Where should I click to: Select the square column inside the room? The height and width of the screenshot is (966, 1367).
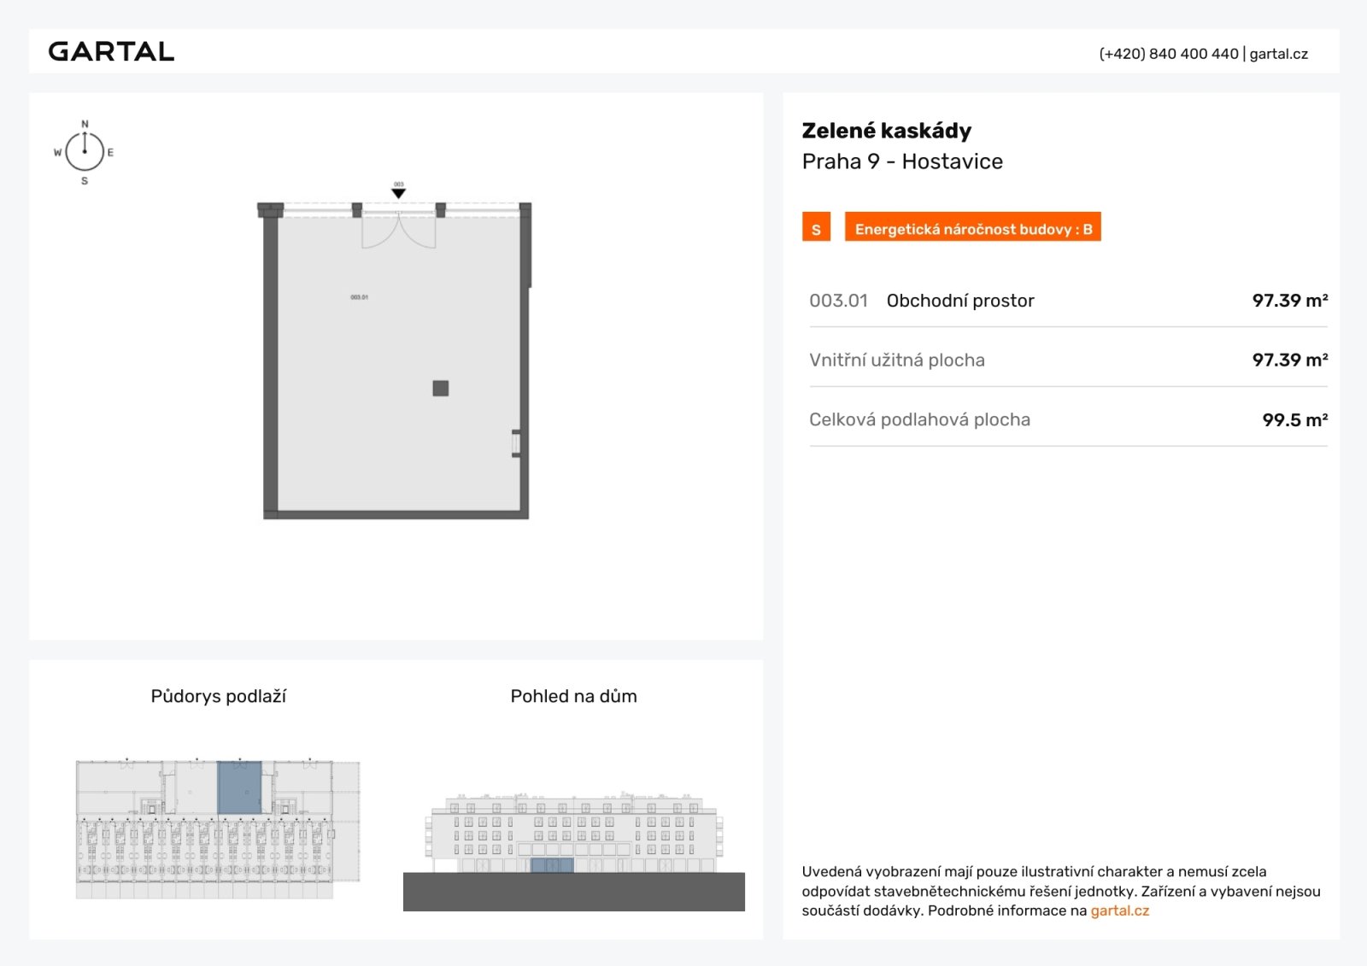tap(441, 389)
